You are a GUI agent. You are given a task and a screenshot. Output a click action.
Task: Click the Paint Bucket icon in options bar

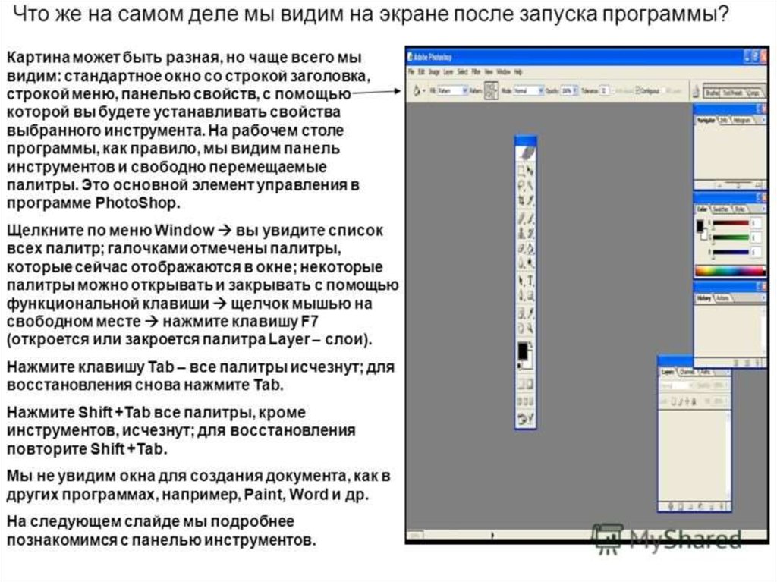(417, 90)
